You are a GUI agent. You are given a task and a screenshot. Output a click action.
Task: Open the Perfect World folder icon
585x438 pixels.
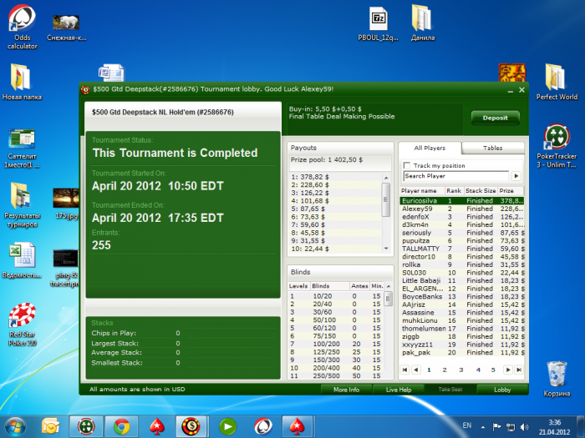click(557, 82)
